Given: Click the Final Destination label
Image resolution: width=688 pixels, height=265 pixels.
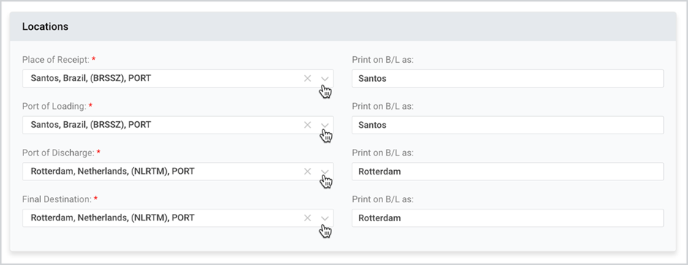Looking at the screenshot, I should click(x=57, y=199).
